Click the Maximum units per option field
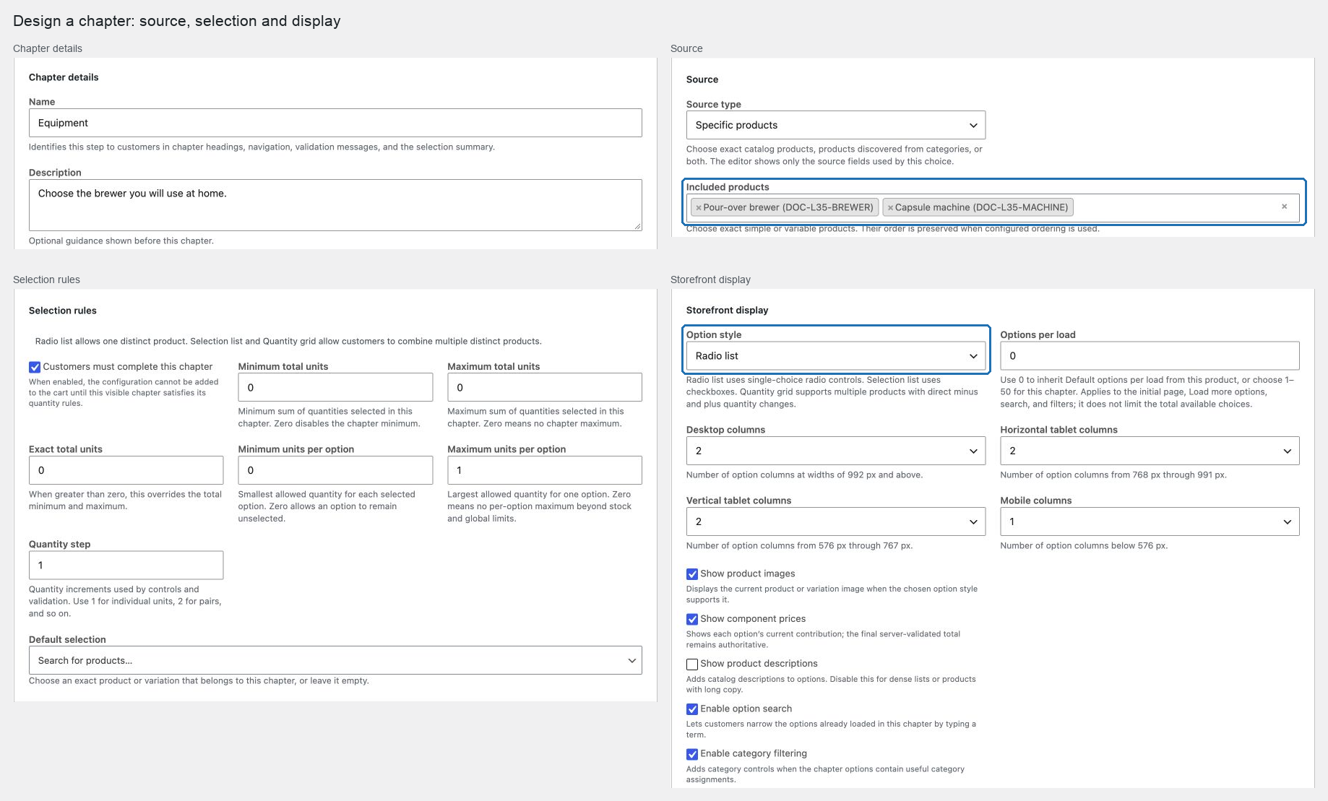This screenshot has height=801, width=1328. coord(545,470)
